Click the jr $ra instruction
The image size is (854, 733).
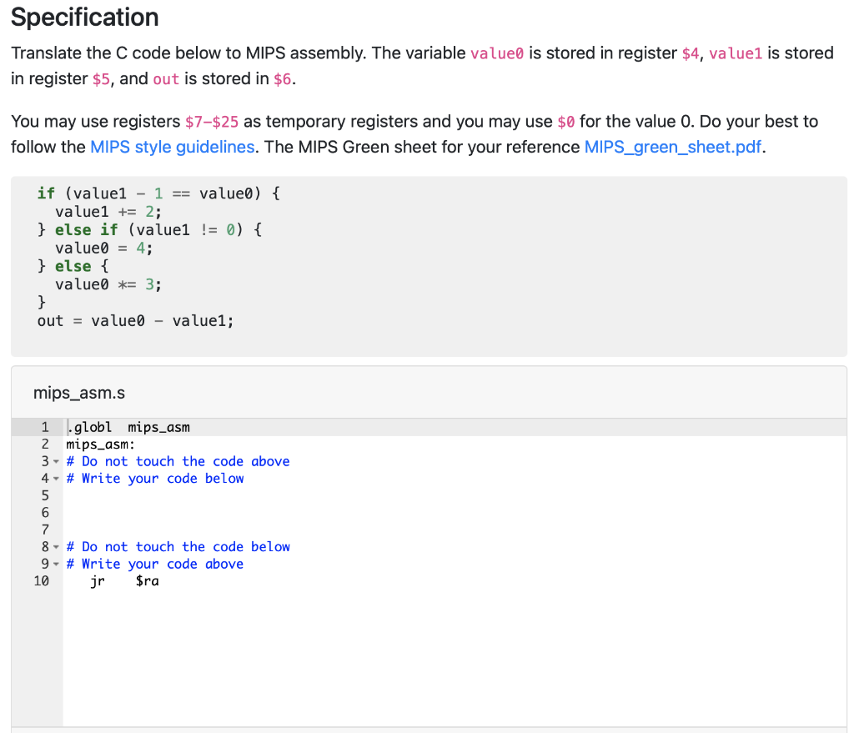click(x=125, y=580)
